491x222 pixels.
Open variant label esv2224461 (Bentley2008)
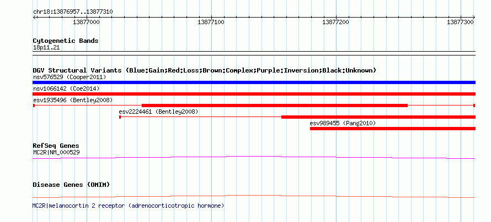coord(158,112)
